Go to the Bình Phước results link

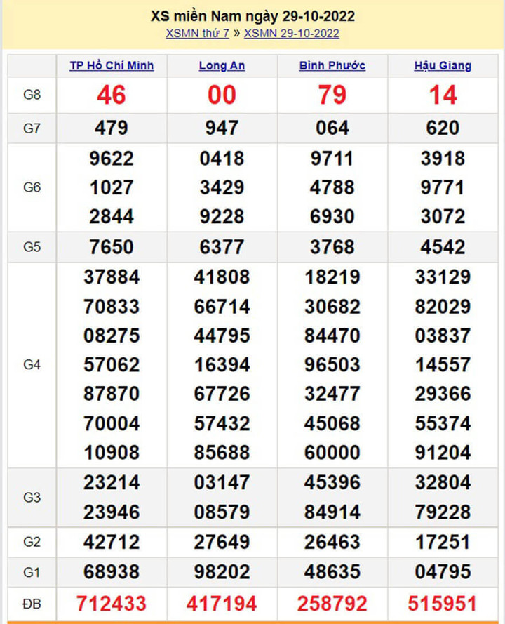coord(332,66)
